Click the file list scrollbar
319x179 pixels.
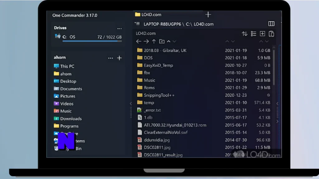pos(274,67)
